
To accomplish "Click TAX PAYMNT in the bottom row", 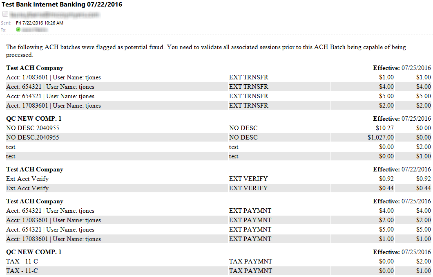I will click(x=250, y=271).
